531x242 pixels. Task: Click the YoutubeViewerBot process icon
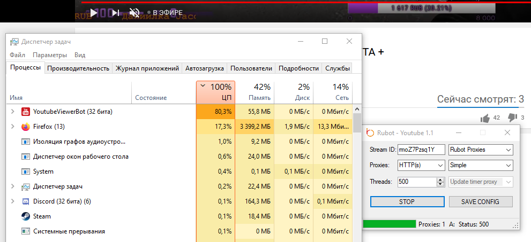click(25, 112)
